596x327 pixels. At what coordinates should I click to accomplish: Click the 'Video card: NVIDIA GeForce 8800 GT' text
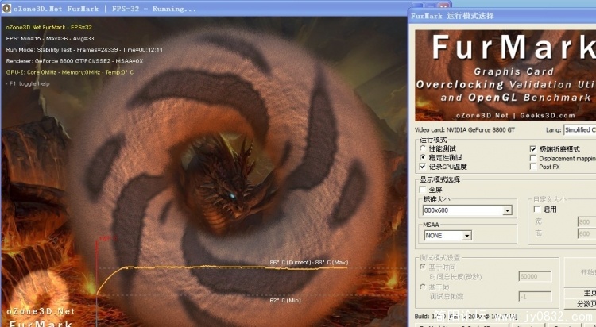coord(465,130)
